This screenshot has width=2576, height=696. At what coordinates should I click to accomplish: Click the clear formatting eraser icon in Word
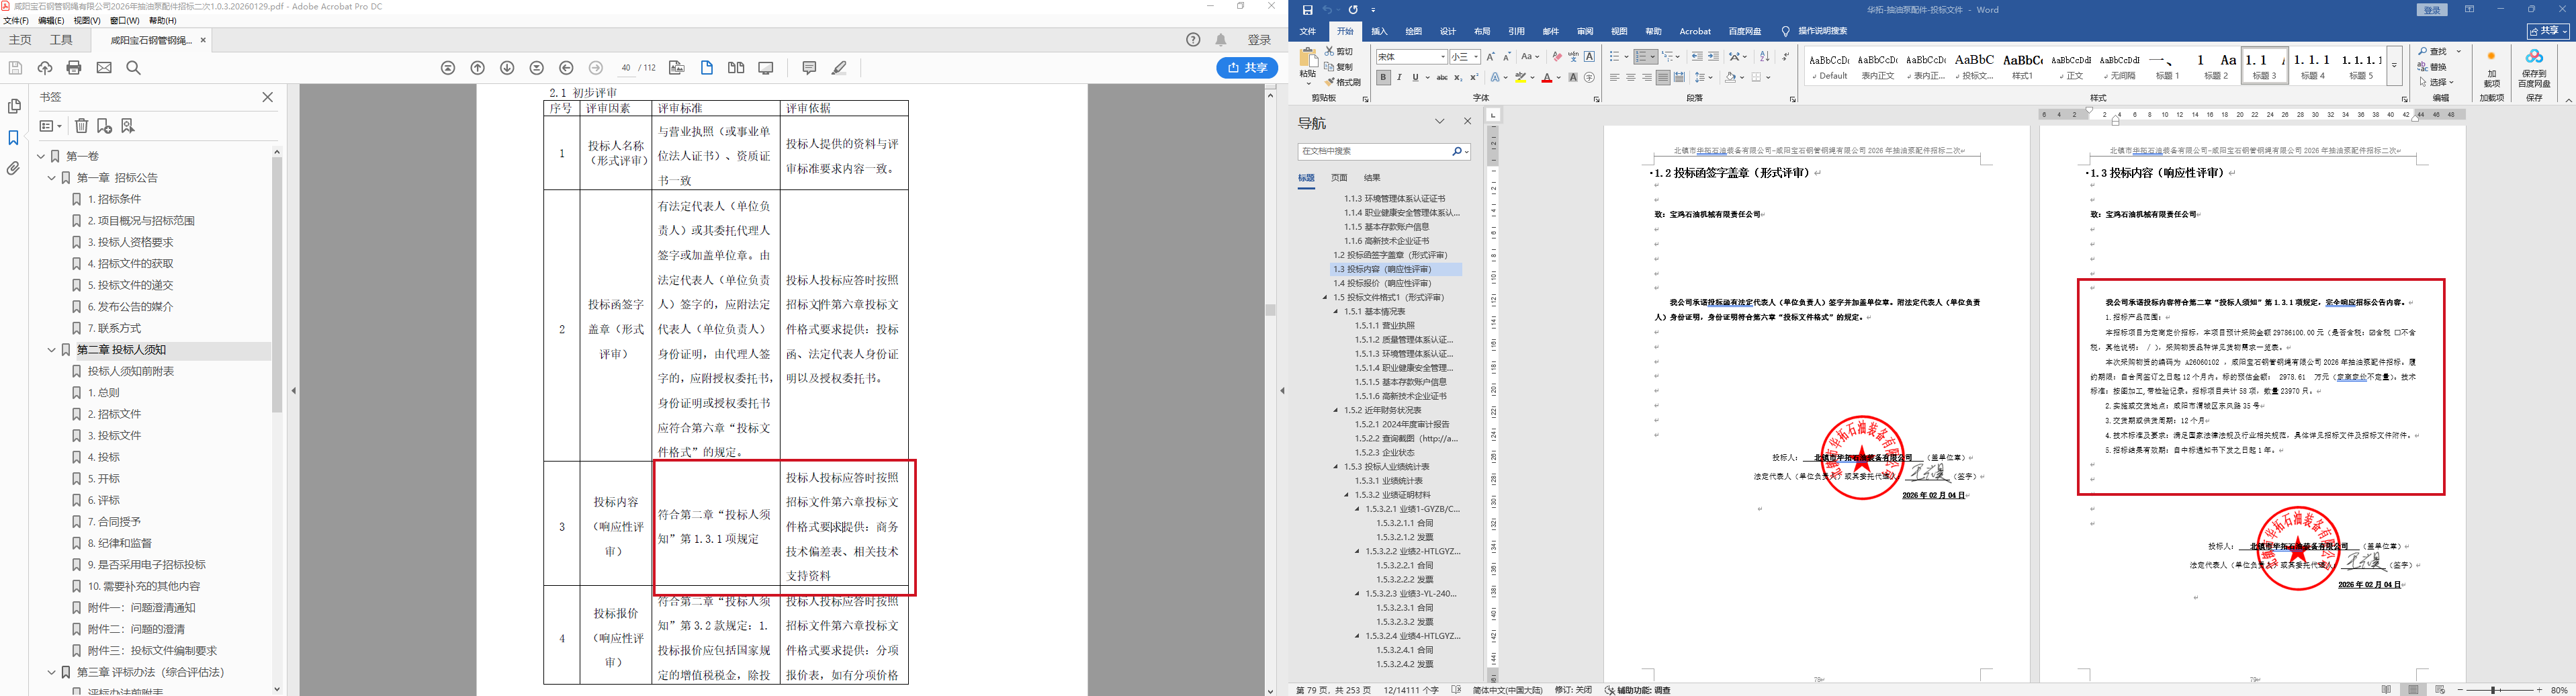[1557, 57]
